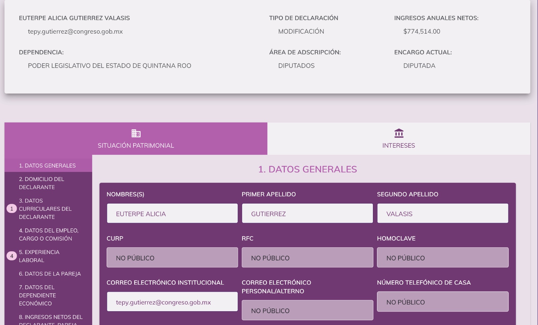This screenshot has width=538, height=325.
Task: Focus the Segundo Apellido field
Action: pyautogui.click(x=443, y=214)
